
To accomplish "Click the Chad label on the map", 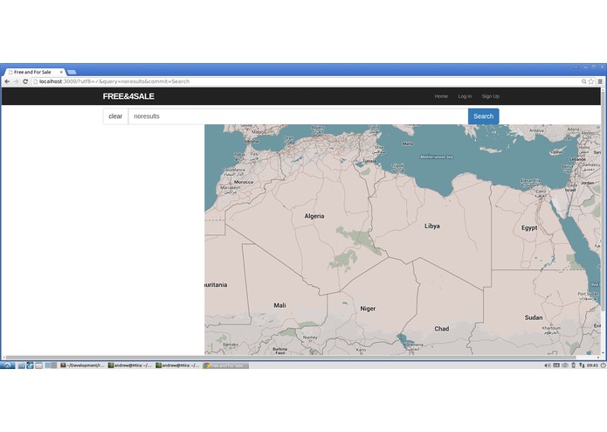I will (442, 329).
